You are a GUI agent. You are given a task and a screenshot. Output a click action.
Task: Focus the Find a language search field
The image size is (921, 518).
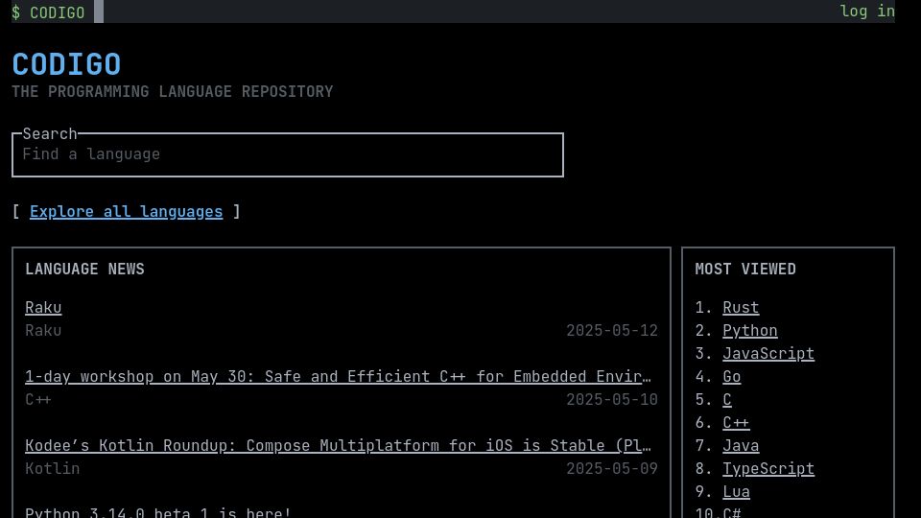pyautogui.click(x=288, y=154)
